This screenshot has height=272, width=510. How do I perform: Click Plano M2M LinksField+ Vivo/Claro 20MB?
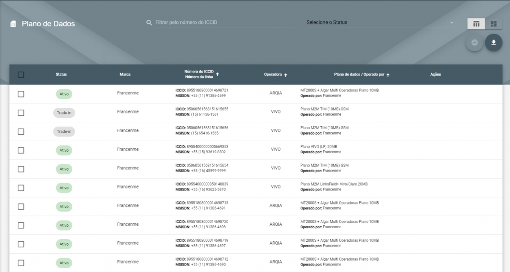coord(334,184)
